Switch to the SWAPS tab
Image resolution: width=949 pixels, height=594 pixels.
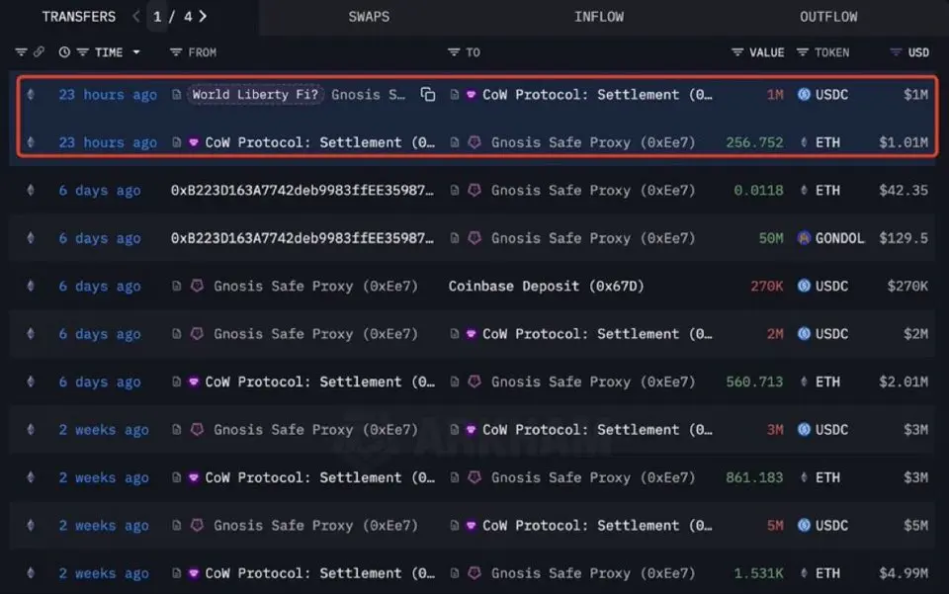point(369,17)
